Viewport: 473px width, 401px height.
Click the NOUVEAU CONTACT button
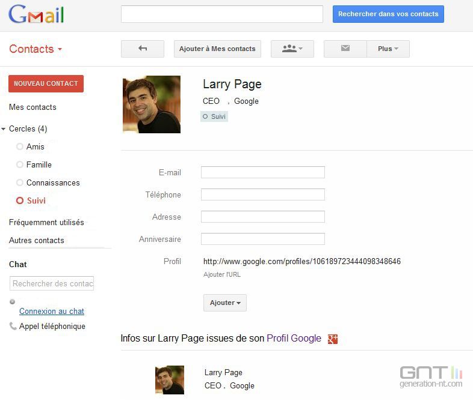point(46,83)
